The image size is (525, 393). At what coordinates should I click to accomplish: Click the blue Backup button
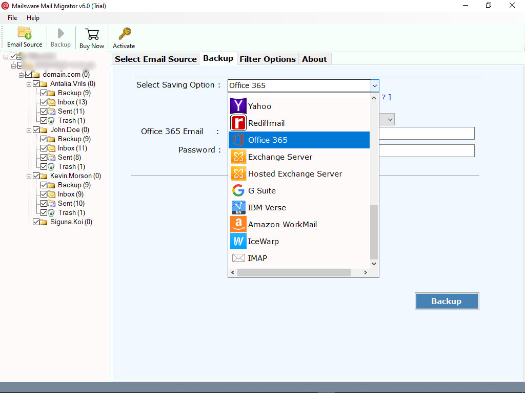pos(447,301)
